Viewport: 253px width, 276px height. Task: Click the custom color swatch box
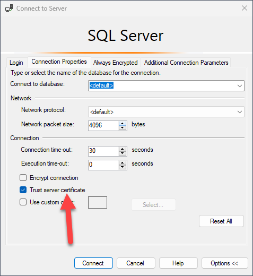click(x=98, y=202)
